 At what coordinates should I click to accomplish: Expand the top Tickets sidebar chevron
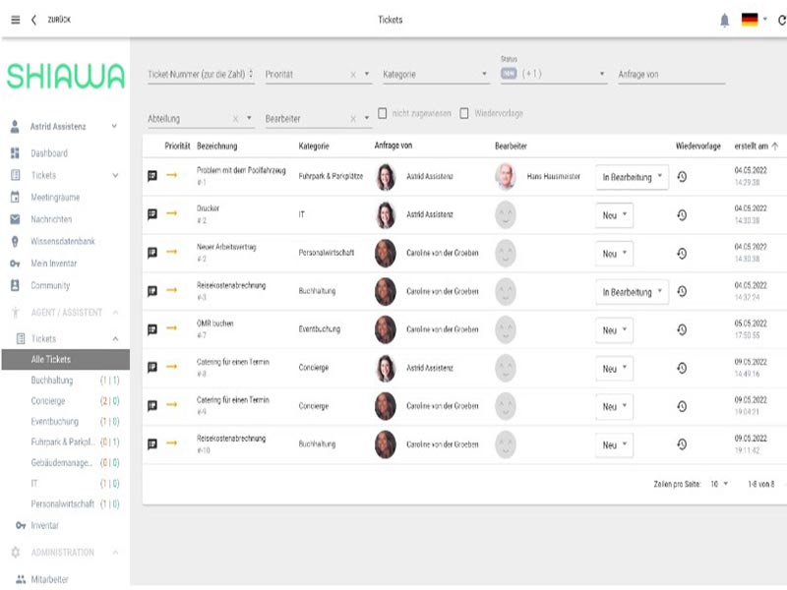pyautogui.click(x=115, y=175)
